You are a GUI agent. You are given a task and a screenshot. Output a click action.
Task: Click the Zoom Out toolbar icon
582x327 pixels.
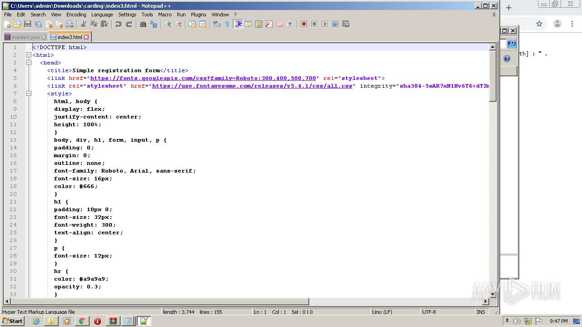click(178, 24)
